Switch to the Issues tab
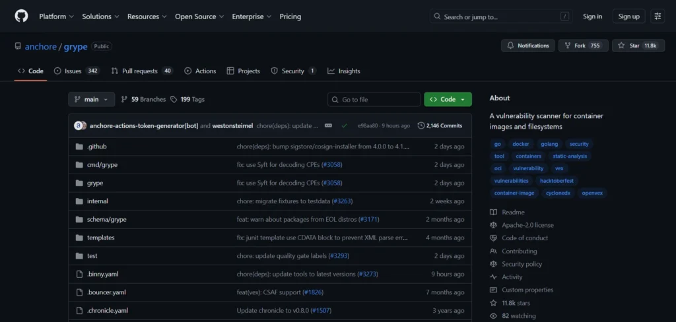Viewport: 676px width, 322px height. 77,71
